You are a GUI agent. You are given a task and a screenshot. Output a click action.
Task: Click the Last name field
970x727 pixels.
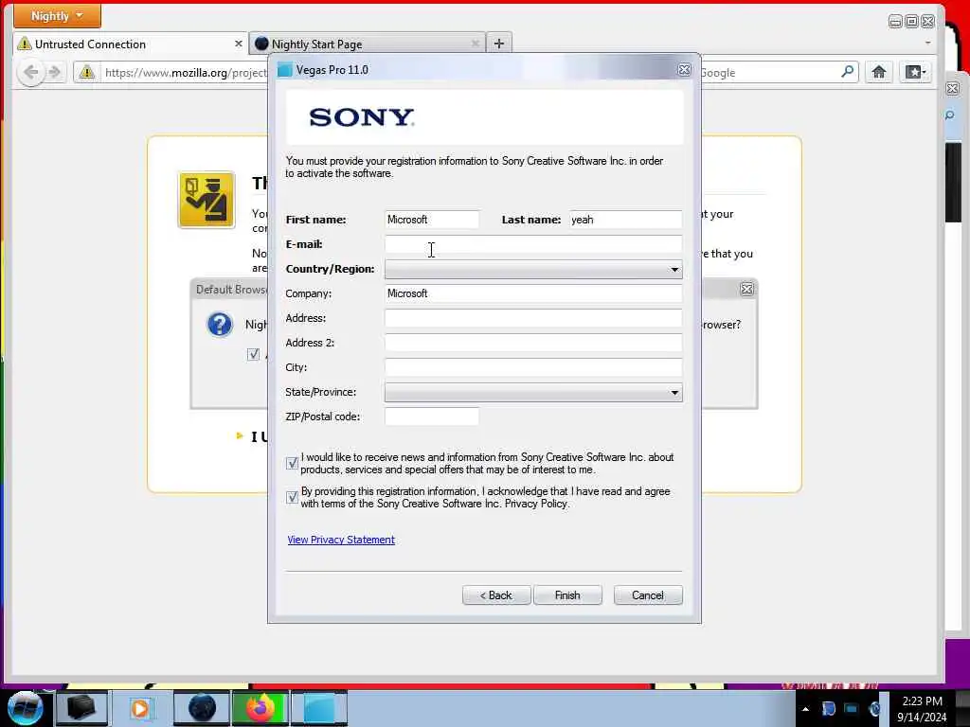pos(625,220)
